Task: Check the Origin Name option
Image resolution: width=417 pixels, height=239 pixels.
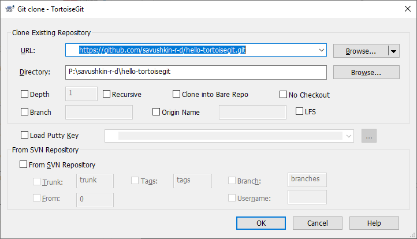Action: 156,111
